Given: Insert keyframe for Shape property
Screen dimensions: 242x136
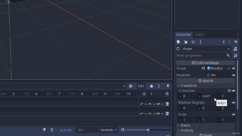Looking at the screenshot, I should click(x=233, y=68).
